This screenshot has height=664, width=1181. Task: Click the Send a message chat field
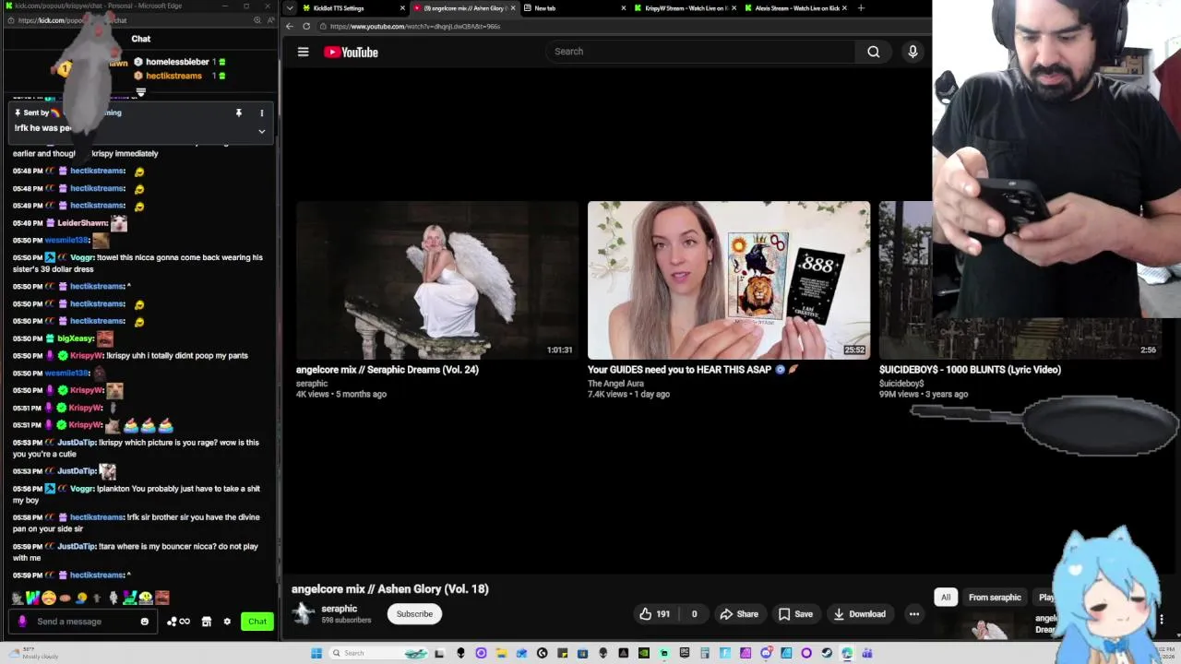83,622
